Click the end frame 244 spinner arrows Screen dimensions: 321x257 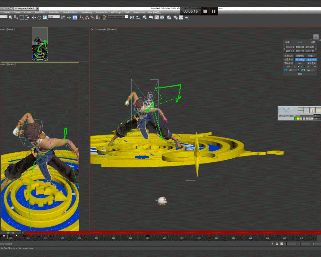(x=316, y=70)
